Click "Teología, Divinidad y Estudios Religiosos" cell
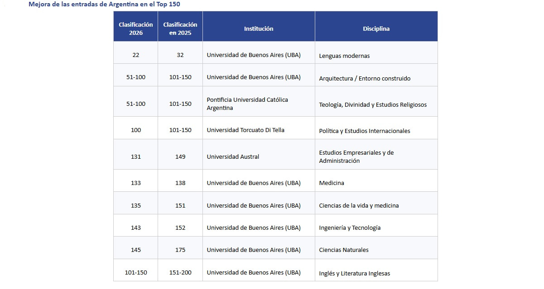544x289 pixels. [373, 104]
